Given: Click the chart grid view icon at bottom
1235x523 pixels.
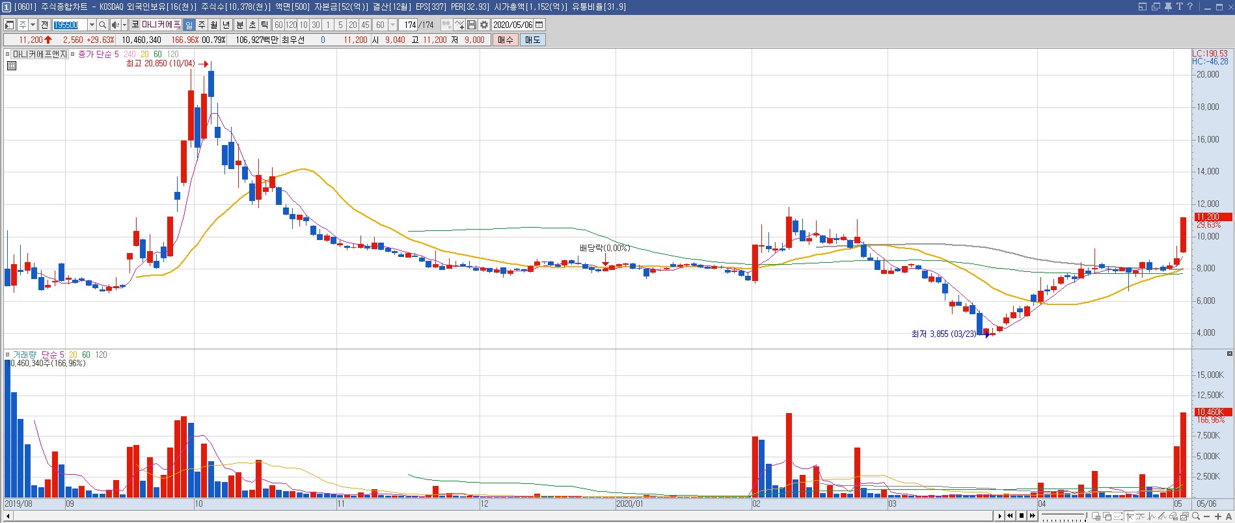Looking at the screenshot, I should [x=1096, y=516].
